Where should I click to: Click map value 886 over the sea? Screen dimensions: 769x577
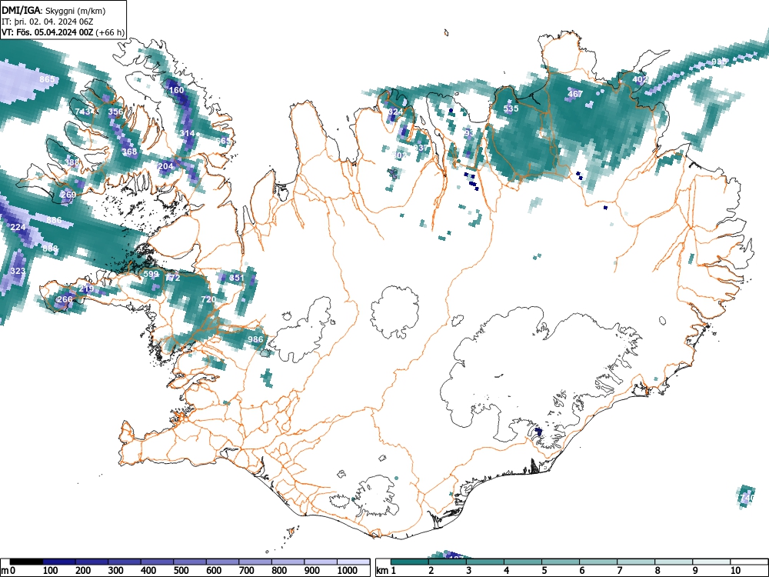[x=54, y=220]
